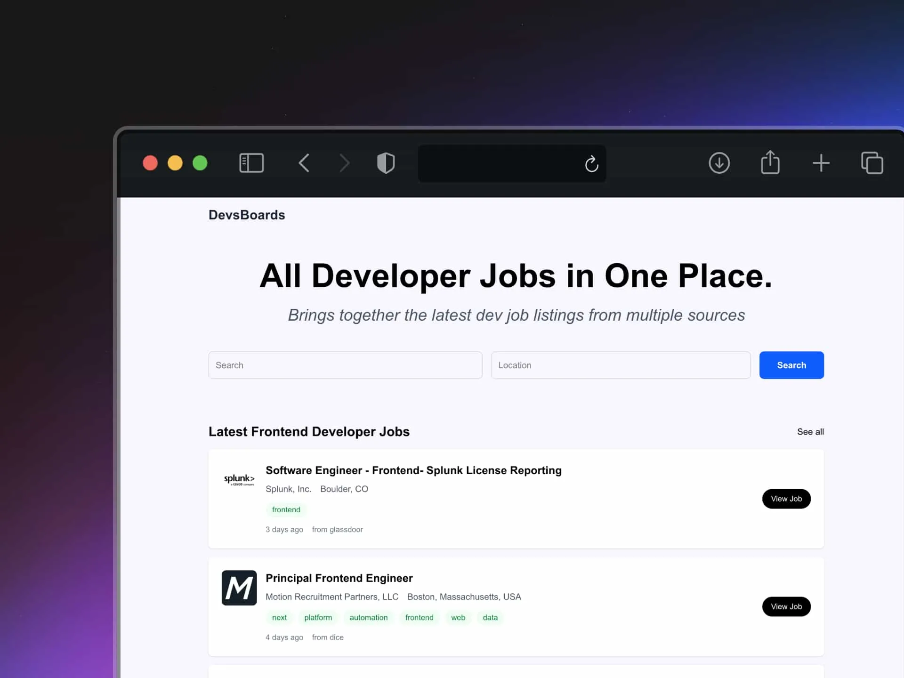The image size is (904, 678).
Task: Select the automation tag on Principal job
Action: (x=368, y=617)
